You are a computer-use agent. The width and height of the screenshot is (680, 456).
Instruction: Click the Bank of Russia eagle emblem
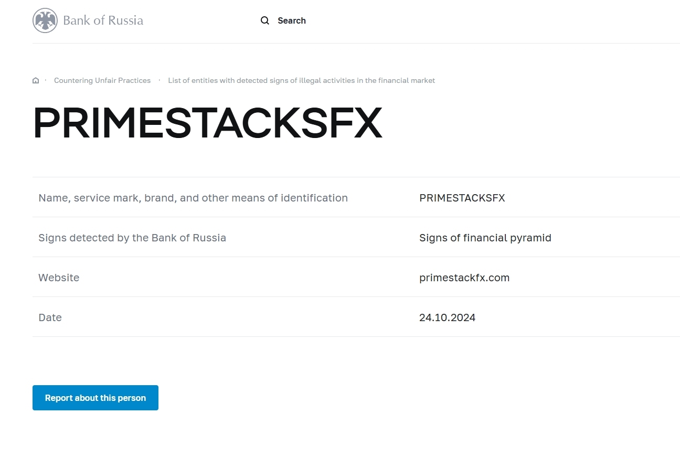pyautogui.click(x=45, y=20)
